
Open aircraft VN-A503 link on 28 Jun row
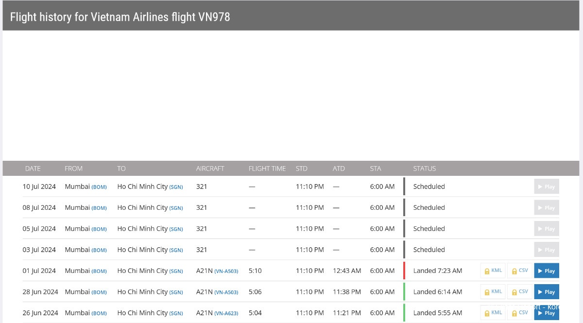(x=226, y=292)
